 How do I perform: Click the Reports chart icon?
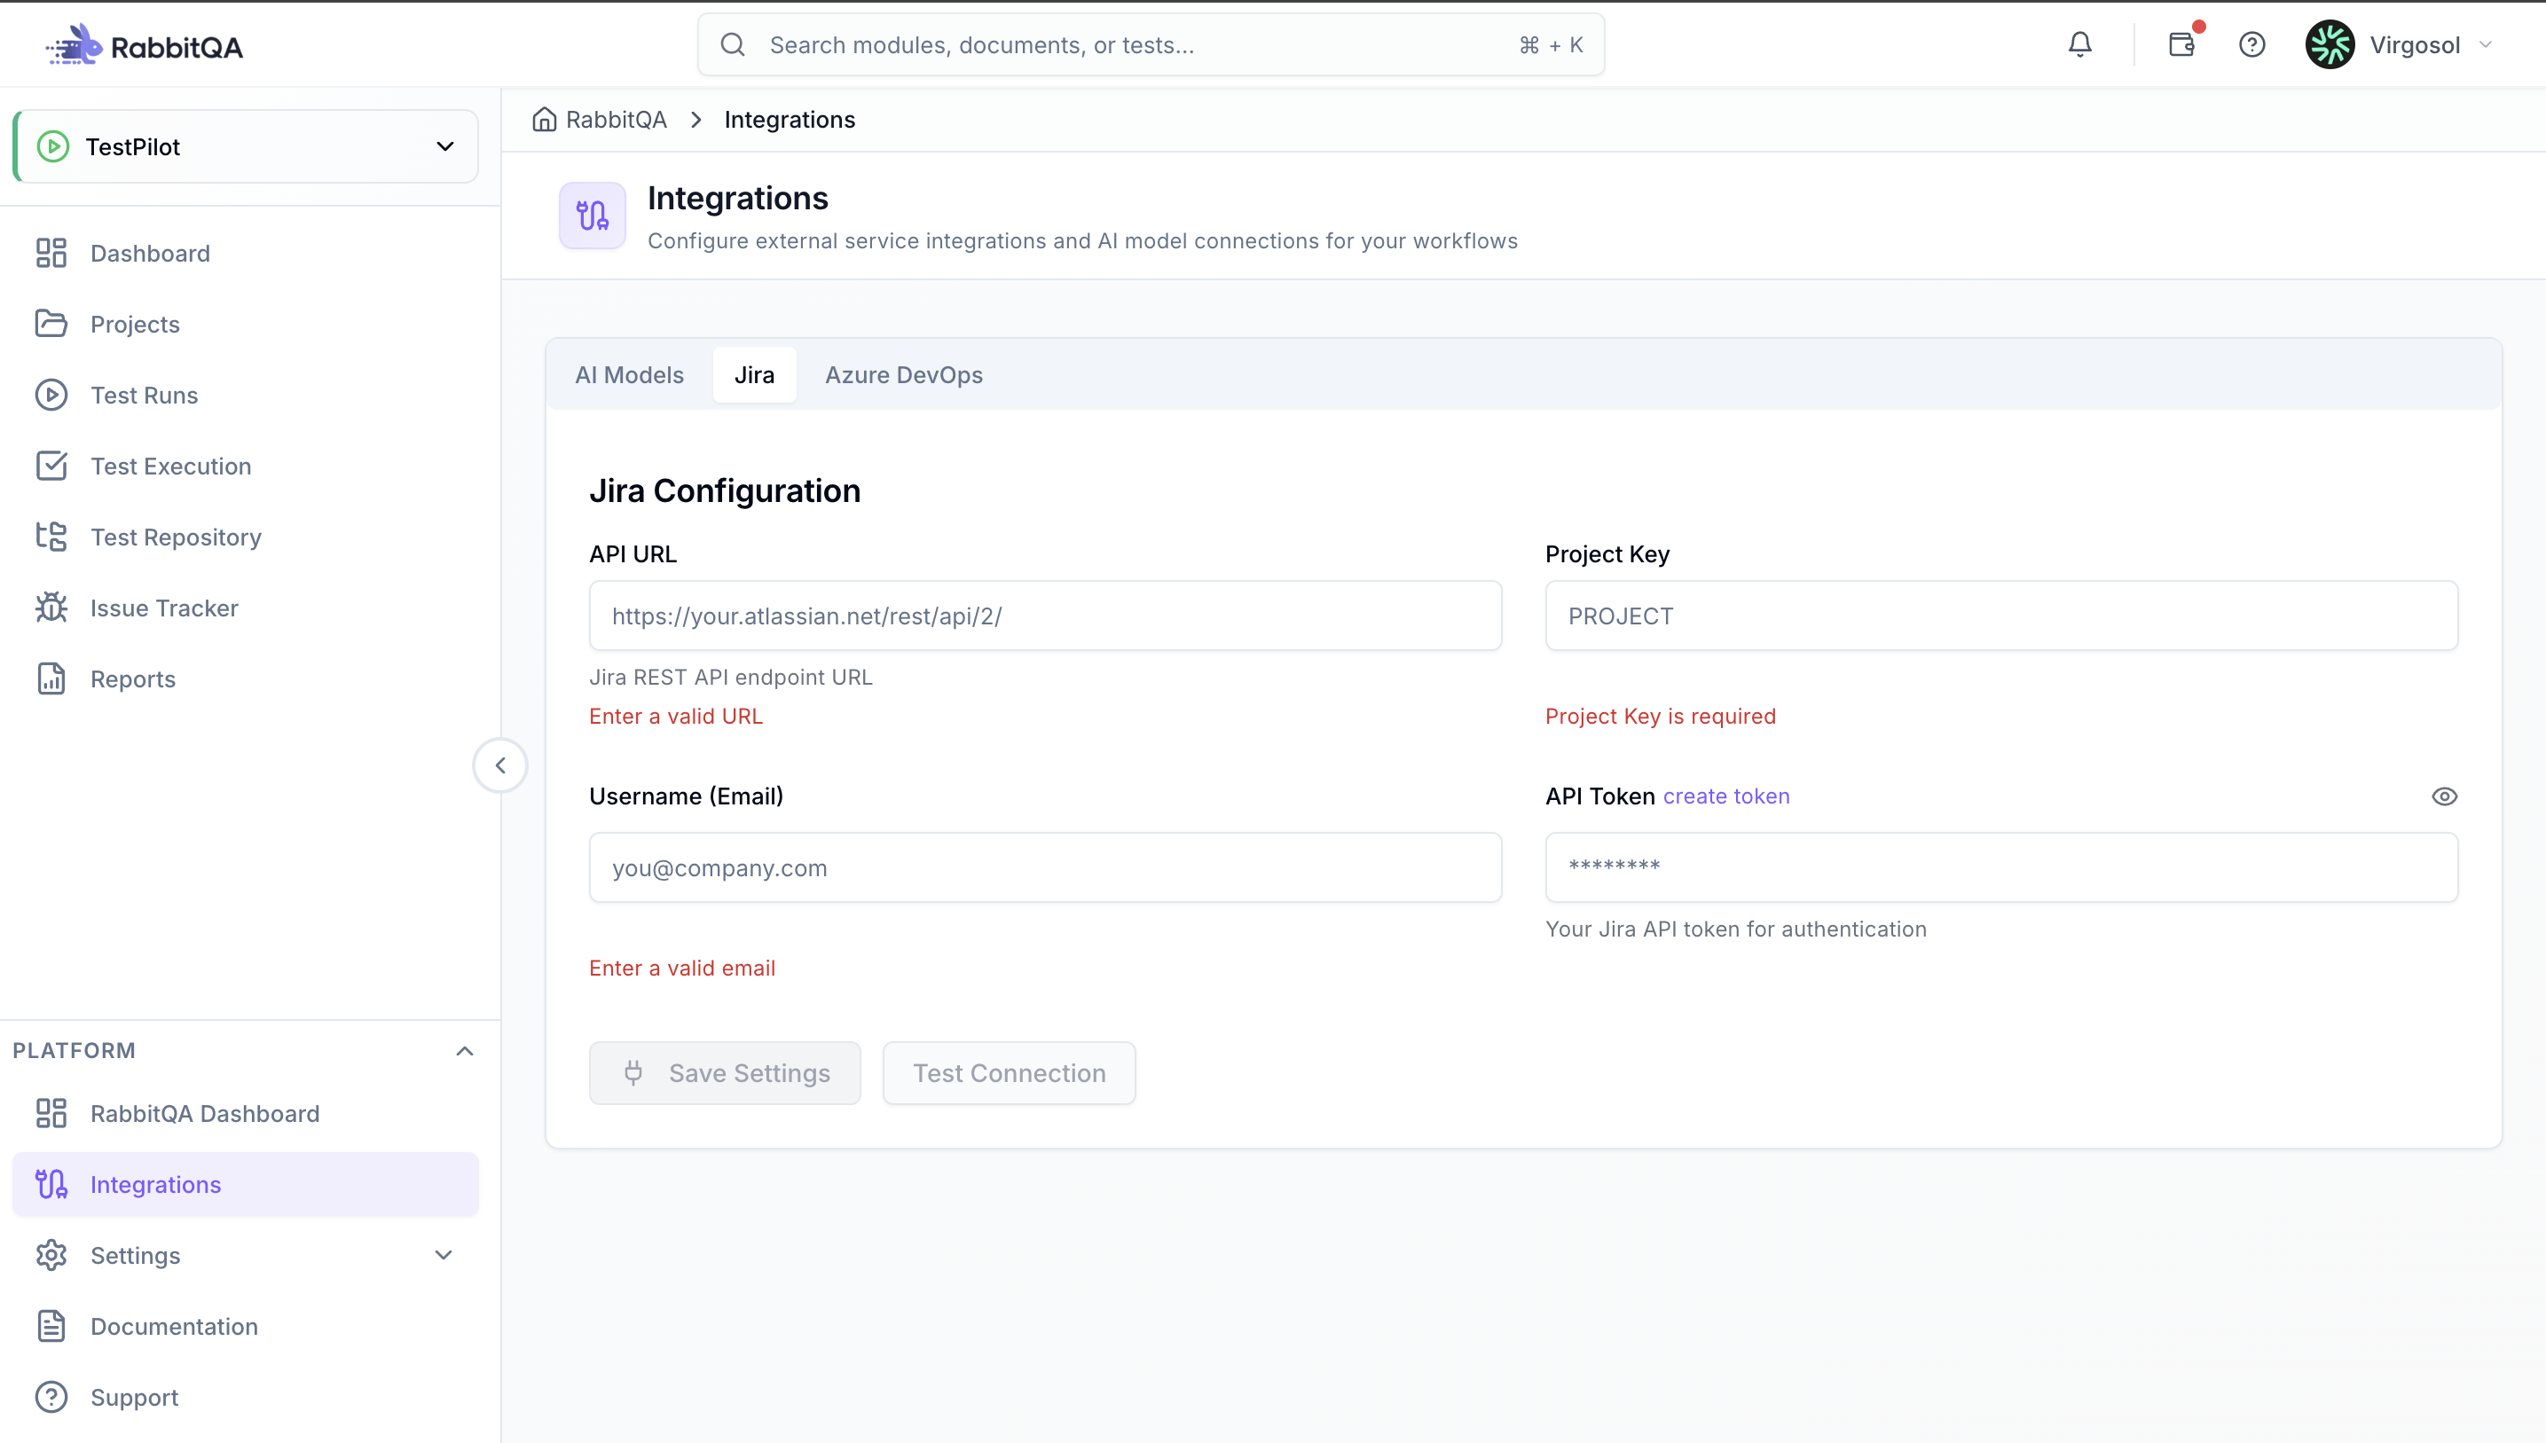click(x=51, y=678)
